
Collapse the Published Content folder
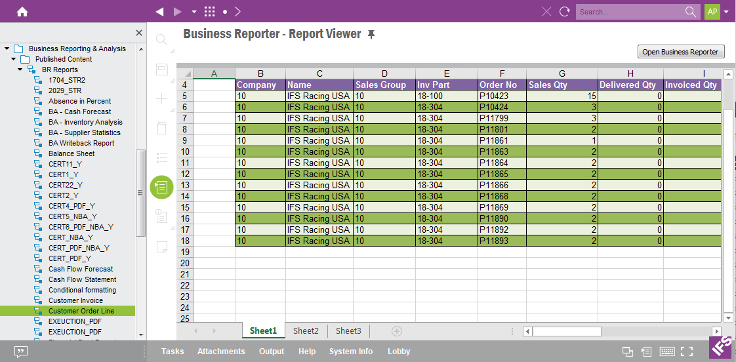[14, 59]
